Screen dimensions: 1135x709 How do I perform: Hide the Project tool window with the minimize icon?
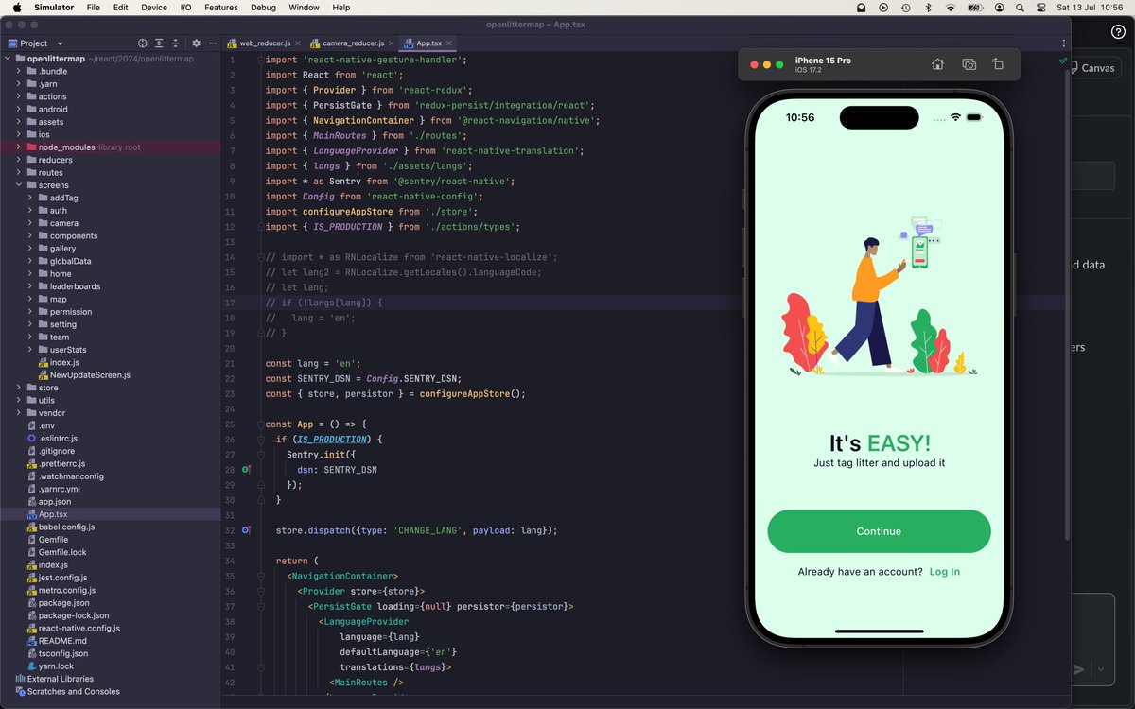(213, 43)
